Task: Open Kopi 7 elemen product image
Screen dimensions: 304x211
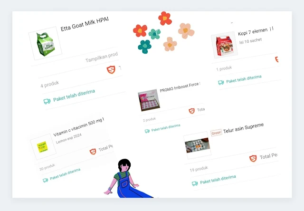Action: [x=225, y=45]
